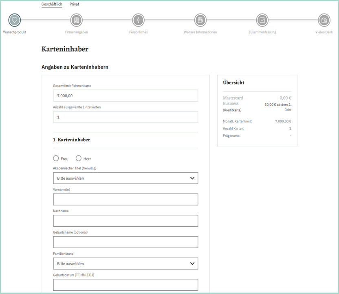Expand the Familienstand dropdown
The height and width of the screenshot is (294, 339).
125,263
